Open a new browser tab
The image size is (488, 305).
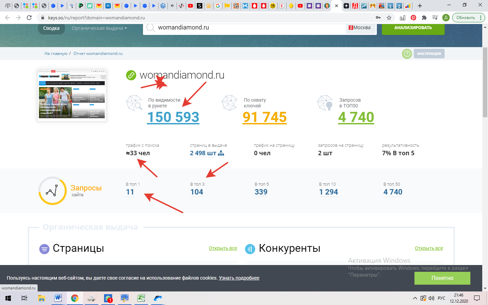(420, 6)
